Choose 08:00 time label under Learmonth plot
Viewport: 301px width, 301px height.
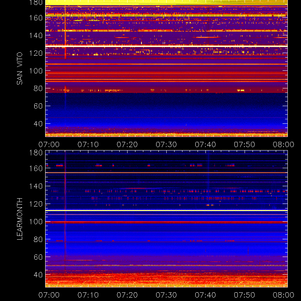pos(284,295)
